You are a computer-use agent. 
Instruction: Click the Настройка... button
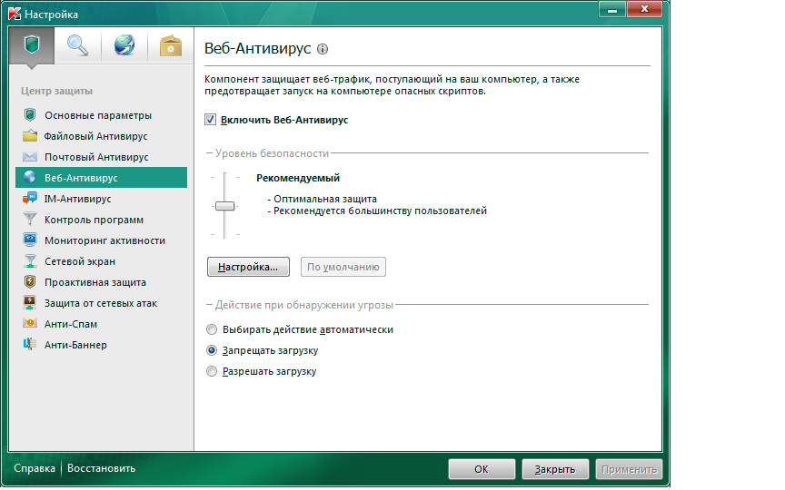click(x=248, y=267)
